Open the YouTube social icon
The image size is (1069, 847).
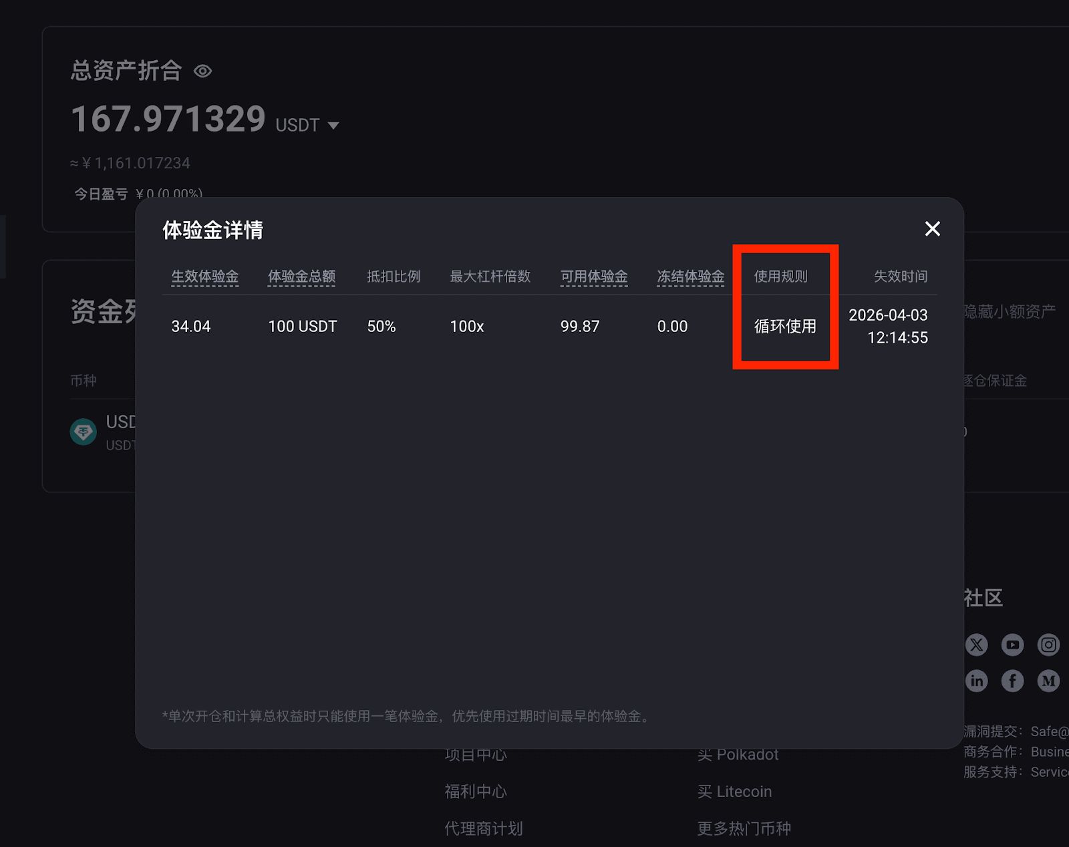pyautogui.click(x=1012, y=645)
